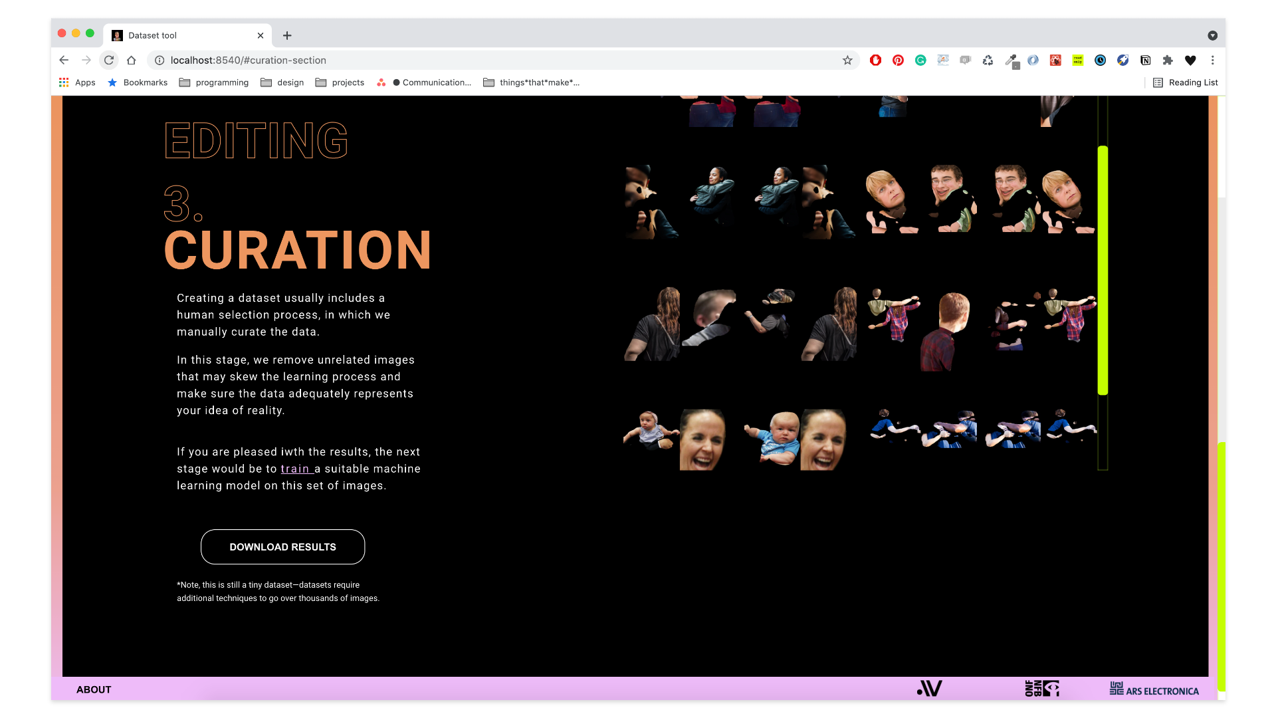Open the eyedropper color picker extension
The image size is (1276, 718).
[1011, 60]
